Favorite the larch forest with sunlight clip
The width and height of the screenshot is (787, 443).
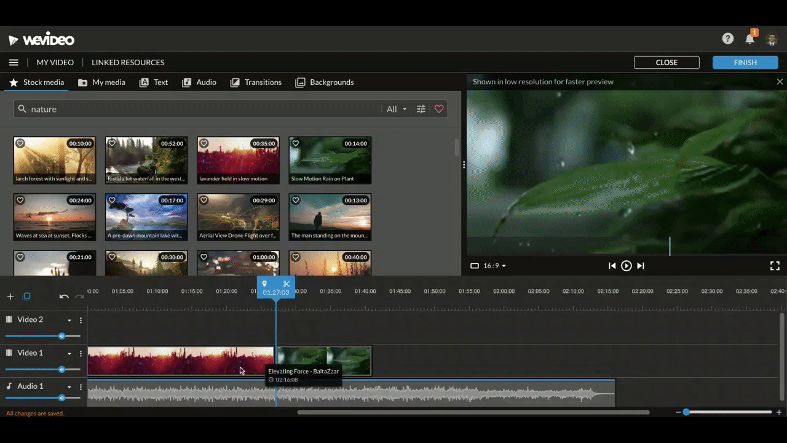[20, 143]
